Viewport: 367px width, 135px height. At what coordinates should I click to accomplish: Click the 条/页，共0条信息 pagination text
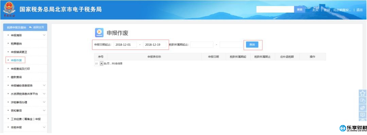113,63
